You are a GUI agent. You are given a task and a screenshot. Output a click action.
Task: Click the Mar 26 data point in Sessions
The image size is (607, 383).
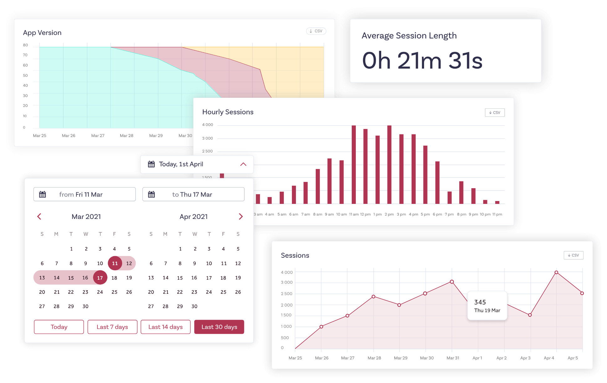coord(321,327)
